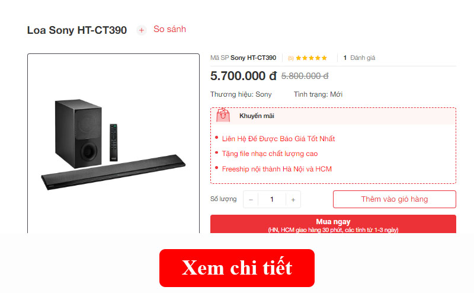Click the red Xem chi tiết button

[x=236, y=268]
